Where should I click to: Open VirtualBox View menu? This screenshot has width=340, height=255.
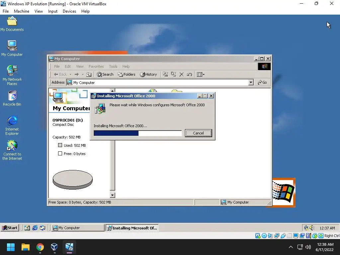pos(39,11)
